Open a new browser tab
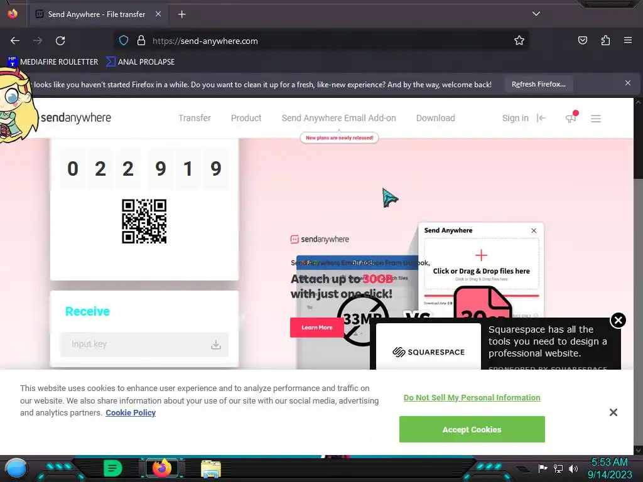The height and width of the screenshot is (482, 643). [181, 14]
